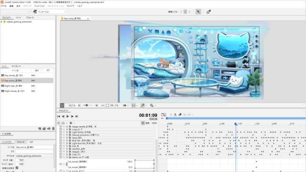This screenshot has width=306, height=172.
Task: Select the Night cloudy scene
Action: [27, 91]
